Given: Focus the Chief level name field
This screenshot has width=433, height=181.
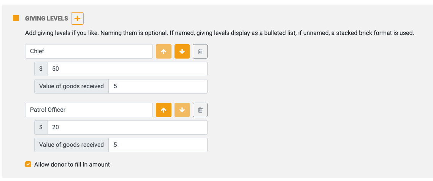Looking at the screenshot, I should coord(89,51).
